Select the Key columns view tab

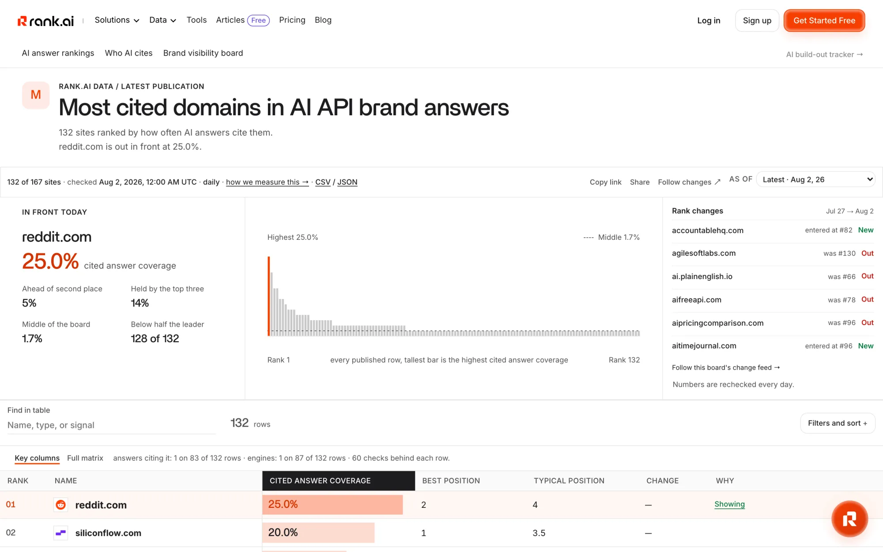pos(37,458)
